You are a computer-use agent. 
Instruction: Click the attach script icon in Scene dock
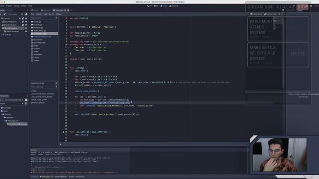pyautogui.click(x=26, y=14)
